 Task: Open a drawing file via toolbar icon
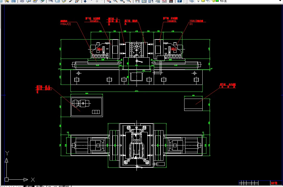[7, 1]
